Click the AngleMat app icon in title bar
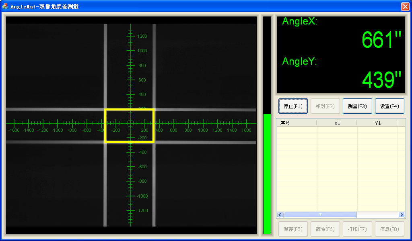Screen dimensions: 412x241 click(5, 6)
